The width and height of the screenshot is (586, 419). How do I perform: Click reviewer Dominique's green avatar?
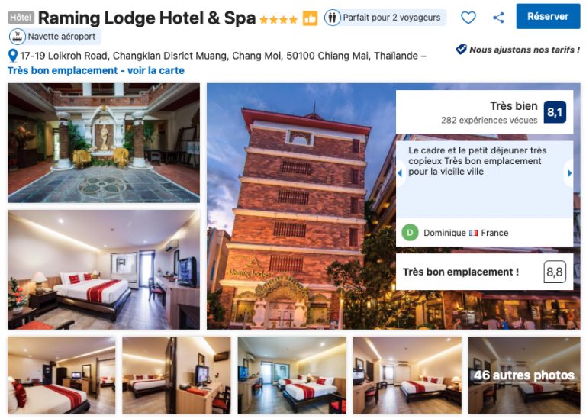pyautogui.click(x=410, y=233)
